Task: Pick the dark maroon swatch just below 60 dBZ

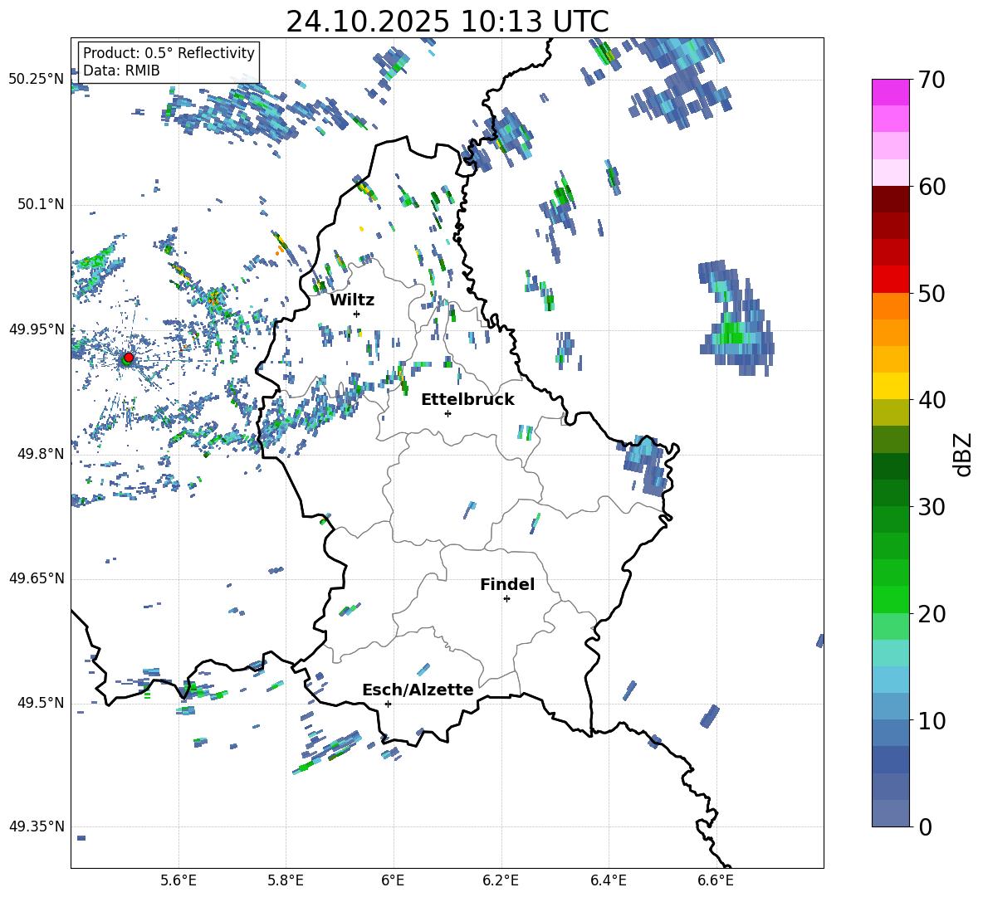Action: pos(891,199)
